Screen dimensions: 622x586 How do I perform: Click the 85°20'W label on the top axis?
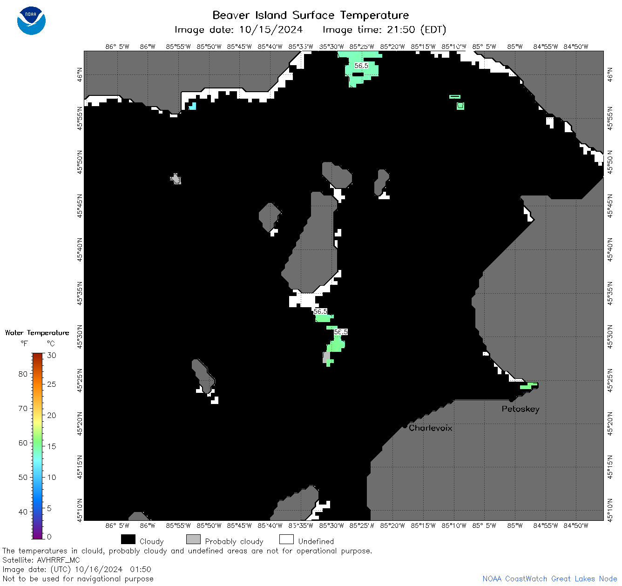(392, 47)
